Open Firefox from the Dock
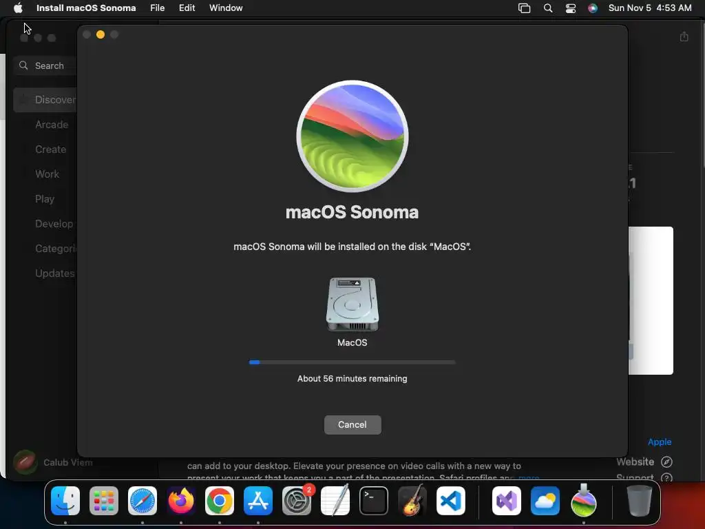705x529 pixels. [x=181, y=501]
